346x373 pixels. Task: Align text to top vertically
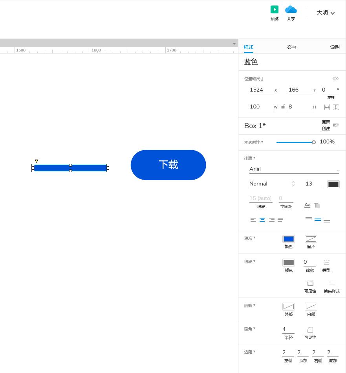tap(308, 219)
